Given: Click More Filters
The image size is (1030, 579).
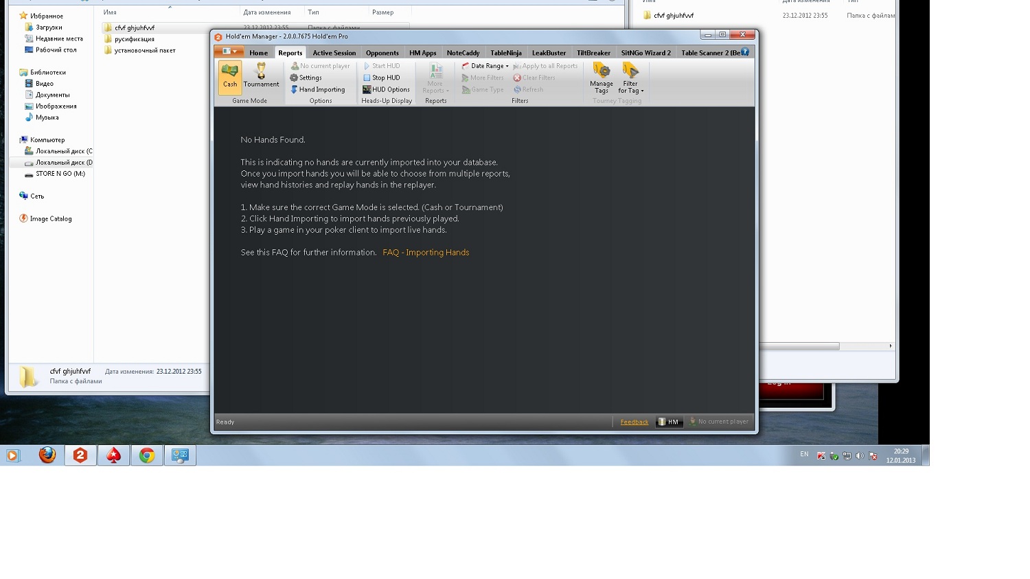Looking at the screenshot, I should (482, 78).
